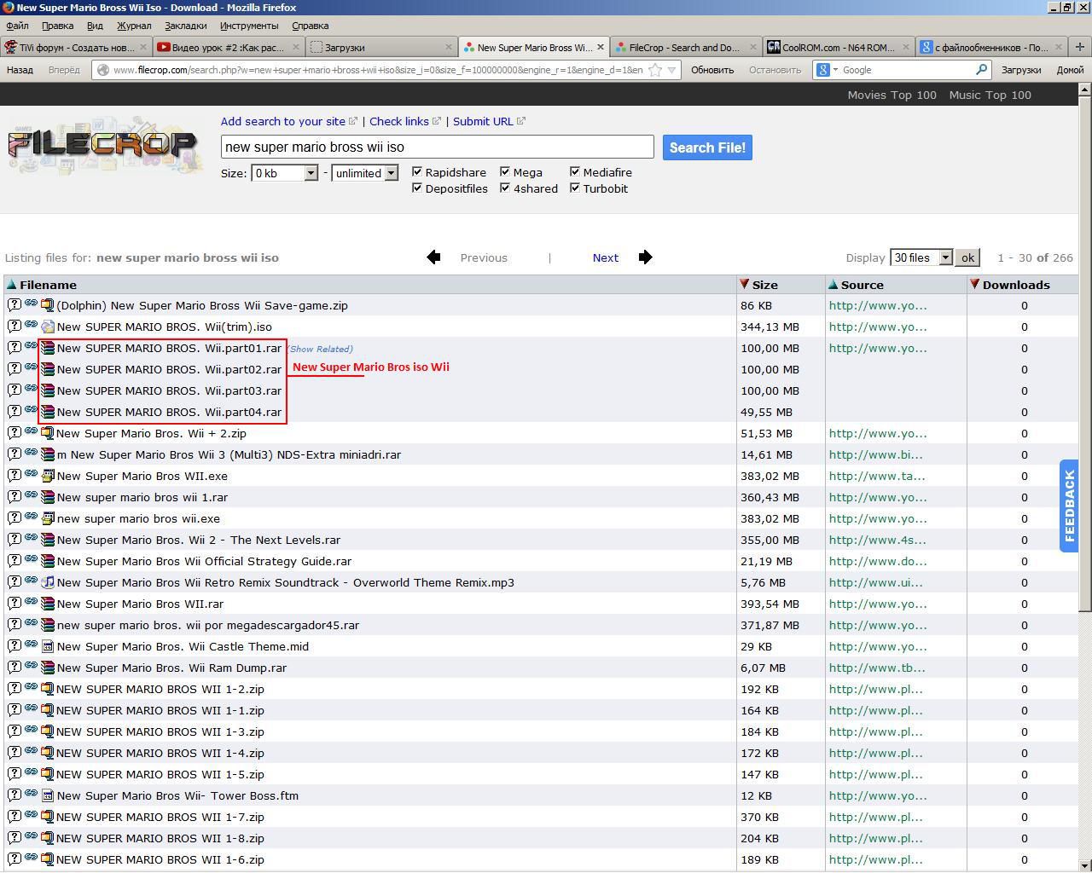Viewport: 1092px width, 873px height.
Task: Open the Add search to your site link
Action: pyautogui.click(x=283, y=121)
